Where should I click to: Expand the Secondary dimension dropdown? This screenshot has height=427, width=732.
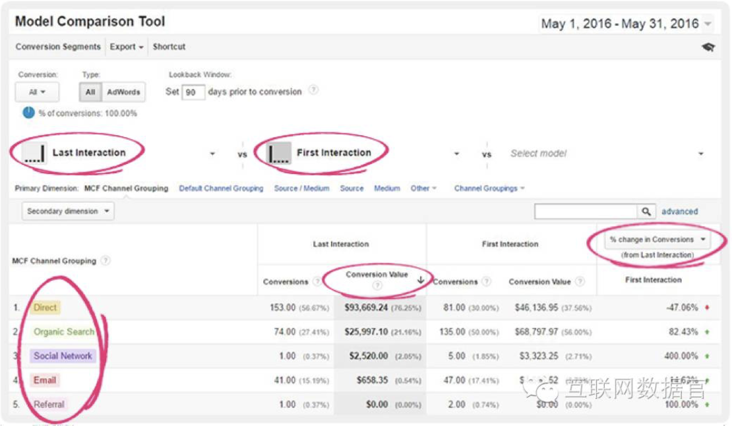click(x=68, y=212)
